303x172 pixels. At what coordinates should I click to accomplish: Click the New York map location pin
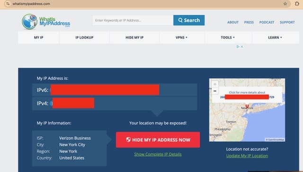coord(247,106)
